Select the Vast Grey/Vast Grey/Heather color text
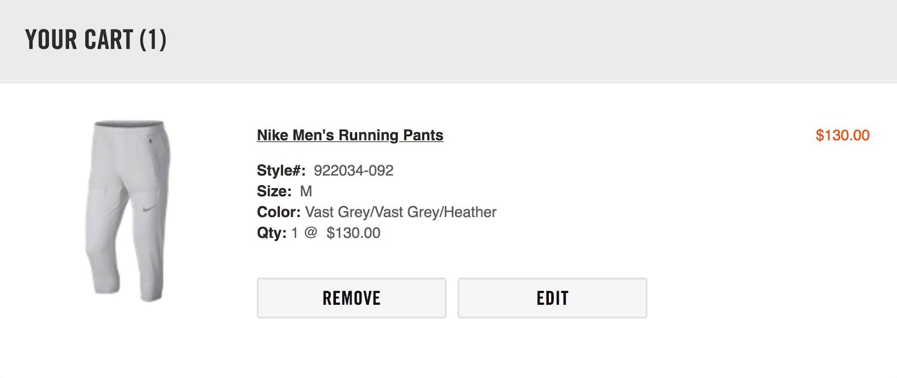 tap(400, 212)
